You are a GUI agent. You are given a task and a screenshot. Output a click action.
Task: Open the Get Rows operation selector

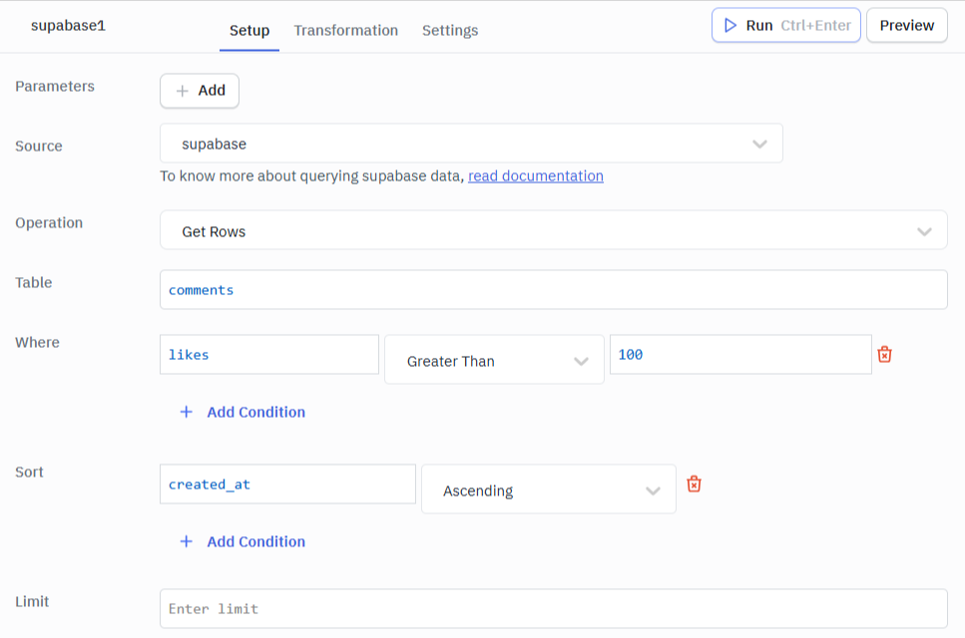554,229
